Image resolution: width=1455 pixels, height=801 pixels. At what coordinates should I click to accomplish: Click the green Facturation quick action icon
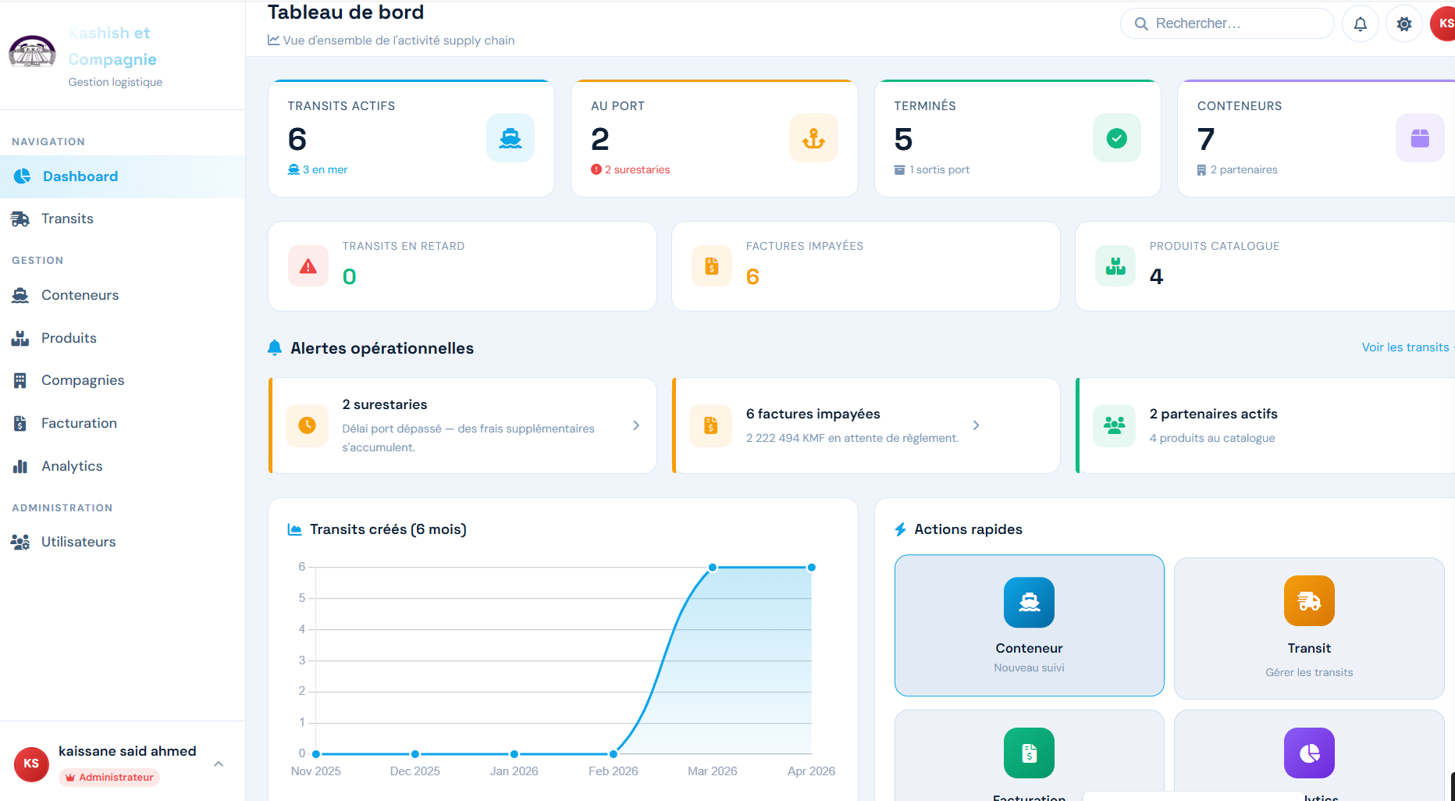coord(1029,753)
